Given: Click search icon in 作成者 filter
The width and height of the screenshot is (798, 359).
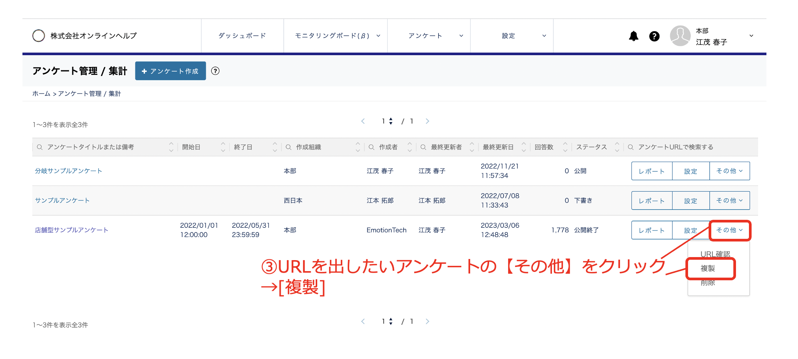Looking at the screenshot, I should tap(372, 147).
